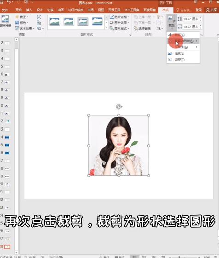Screen dimensions: 219x258
Task: Click the Reset Picture icon
Action: click(39, 29)
